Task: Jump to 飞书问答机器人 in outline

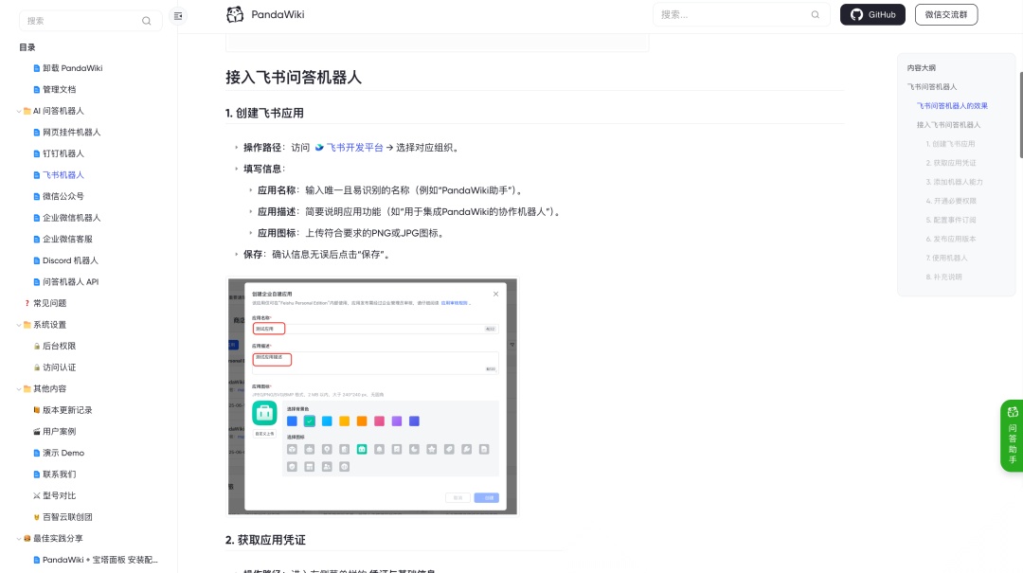Action: coord(932,87)
